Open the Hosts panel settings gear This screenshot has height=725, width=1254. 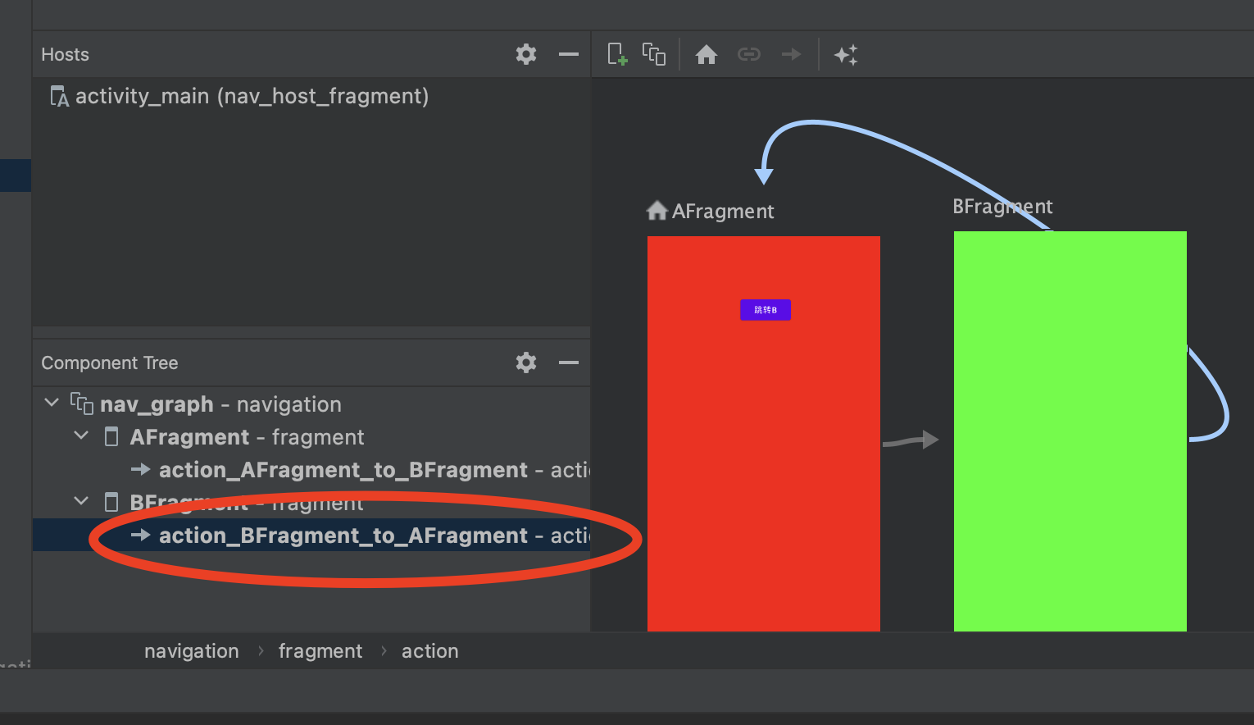526,54
